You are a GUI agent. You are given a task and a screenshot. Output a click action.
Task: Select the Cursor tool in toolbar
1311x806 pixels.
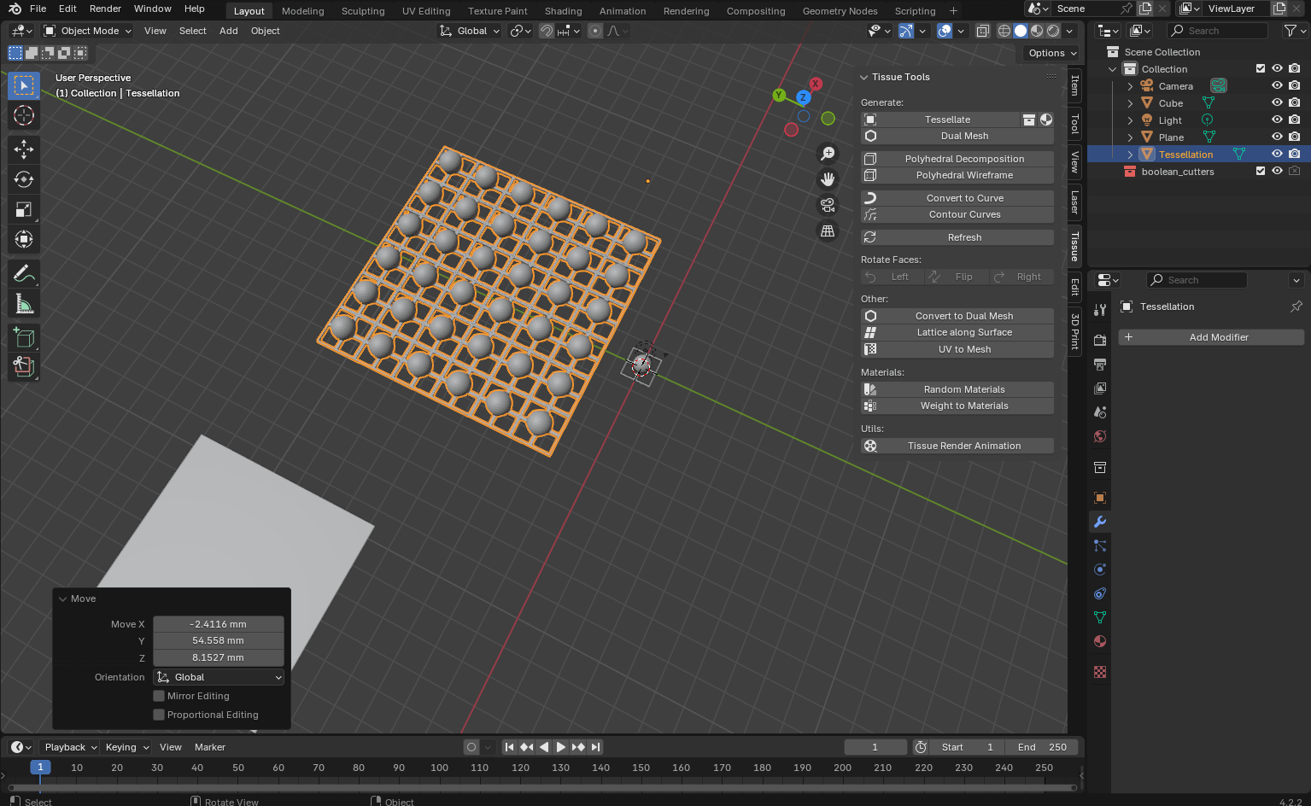click(x=24, y=115)
